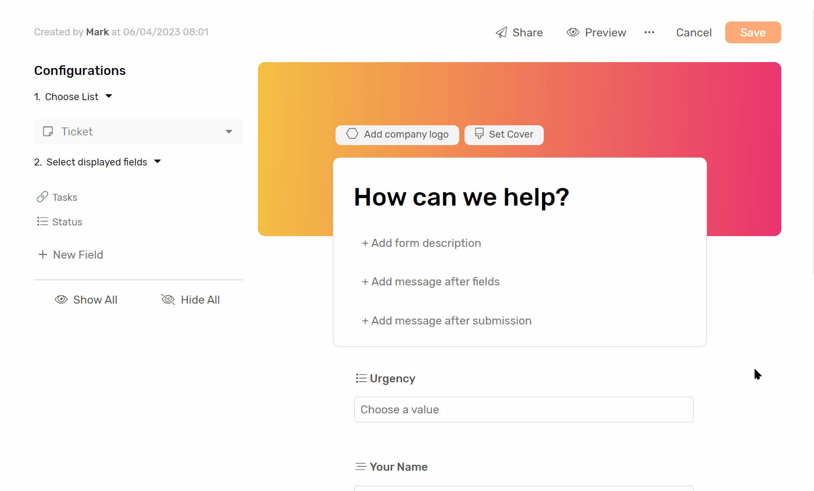Click the link icon beside Tasks field
Image resolution: width=814 pixels, height=491 pixels.
click(x=43, y=197)
